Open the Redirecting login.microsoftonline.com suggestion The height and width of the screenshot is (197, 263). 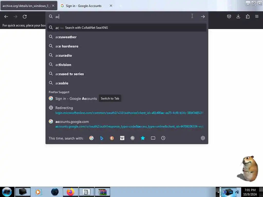[127, 110]
